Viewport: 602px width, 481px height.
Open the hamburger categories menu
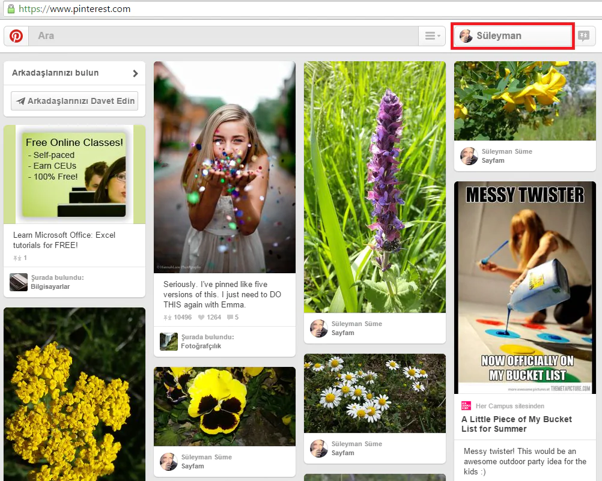click(x=429, y=35)
